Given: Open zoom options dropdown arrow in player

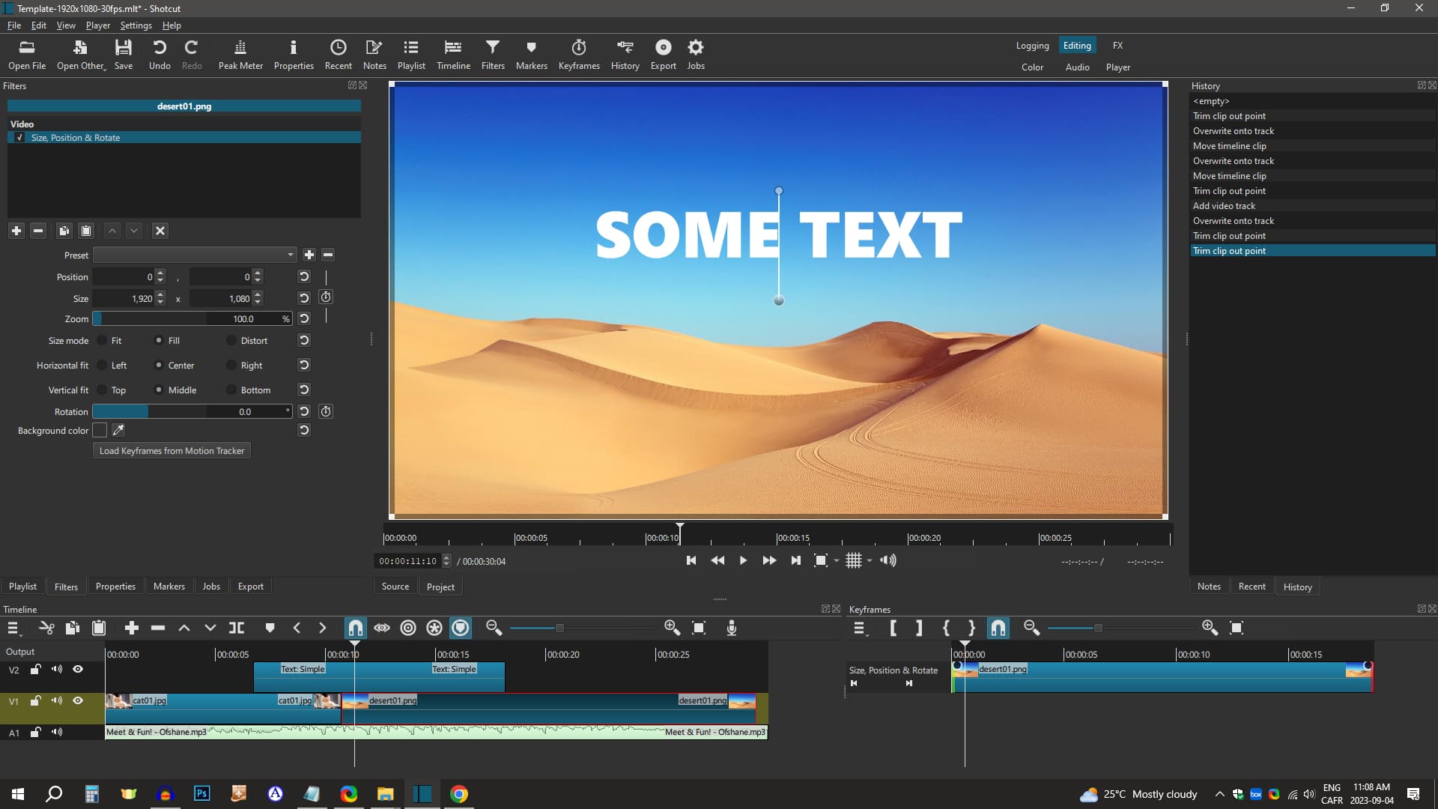Looking at the screenshot, I should [837, 560].
